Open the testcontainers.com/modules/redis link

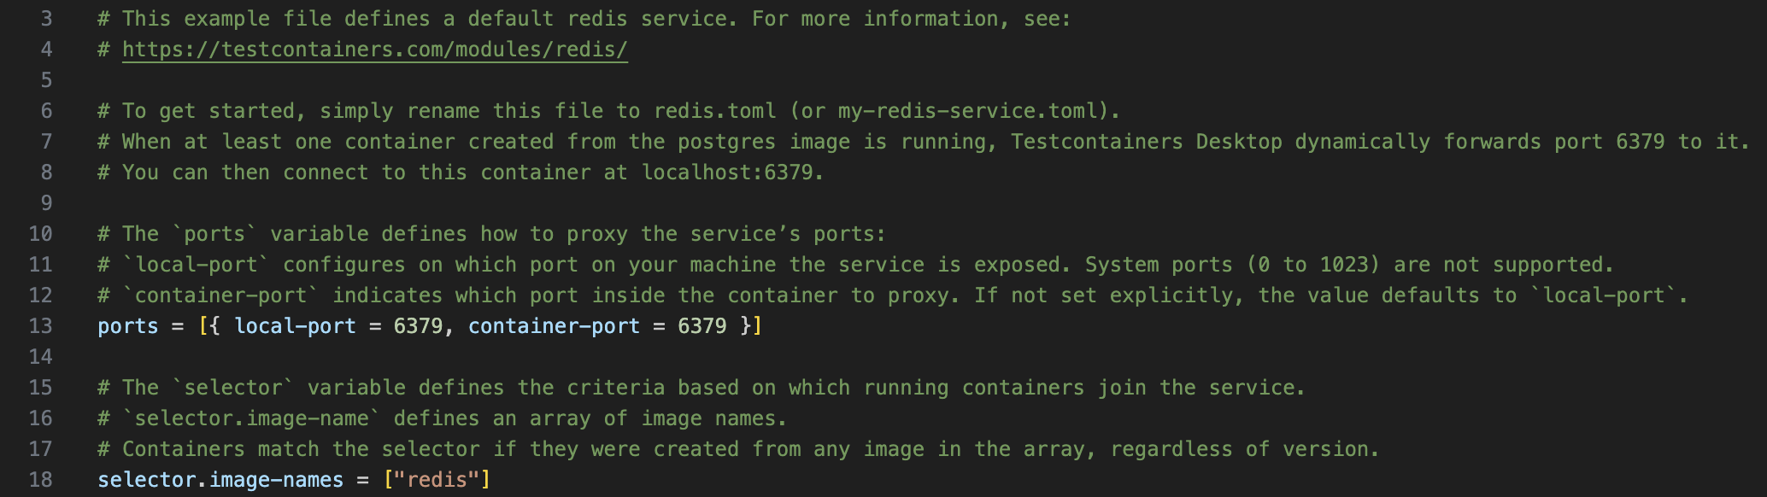coord(375,50)
